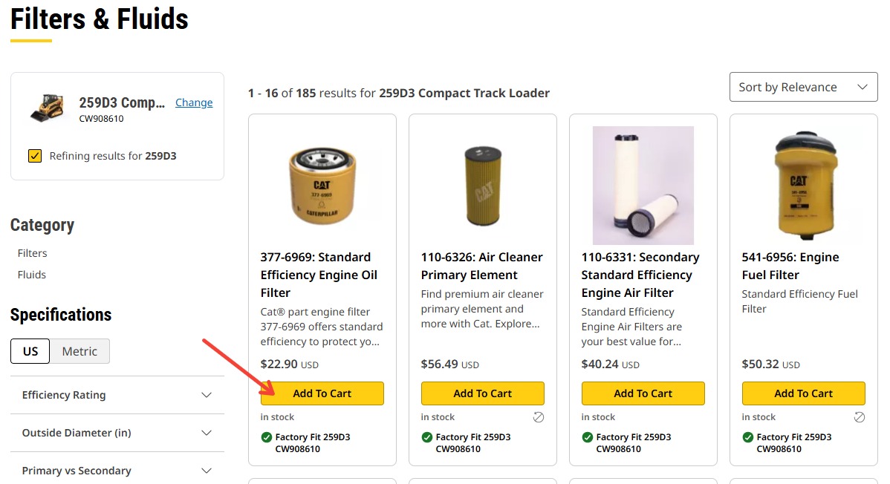Add 110-6331 secondary air filter to cart
The height and width of the screenshot is (484, 890).
click(x=643, y=393)
